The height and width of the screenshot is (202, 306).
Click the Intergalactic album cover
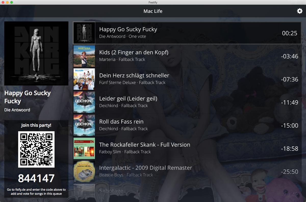click(x=84, y=171)
